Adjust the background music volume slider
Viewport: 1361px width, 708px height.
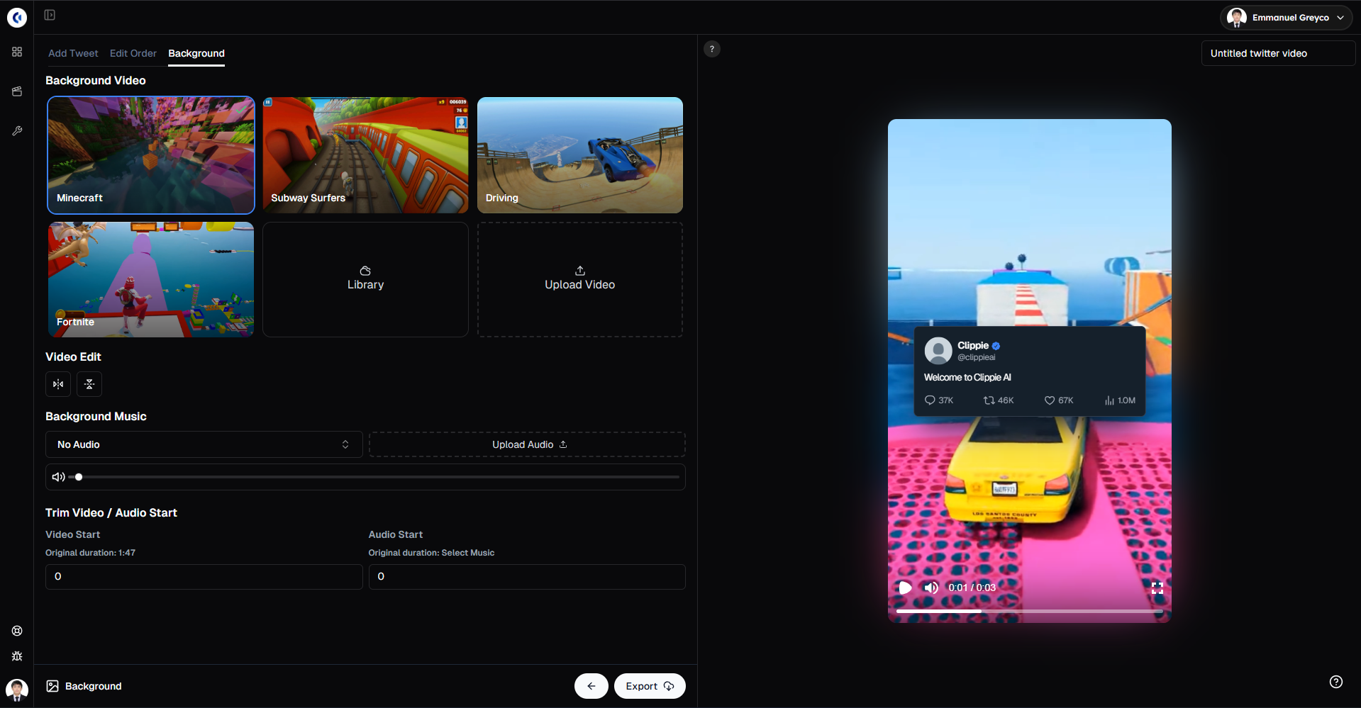click(374, 477)
